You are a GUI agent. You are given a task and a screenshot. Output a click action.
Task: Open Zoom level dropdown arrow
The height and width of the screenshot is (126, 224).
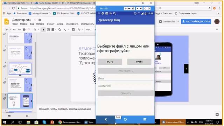click(x=38, y=29)
